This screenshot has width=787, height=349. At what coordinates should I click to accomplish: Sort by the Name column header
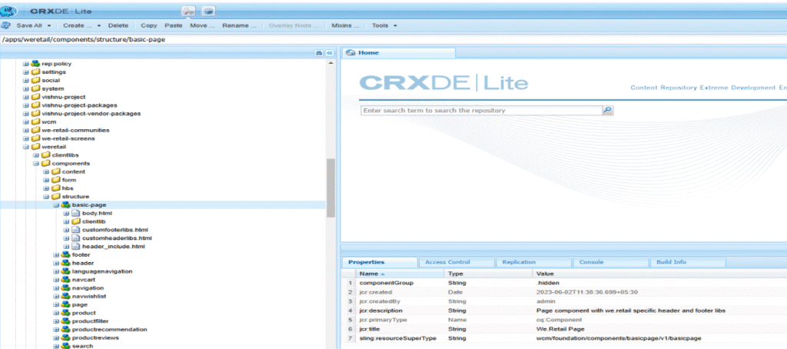400,274
